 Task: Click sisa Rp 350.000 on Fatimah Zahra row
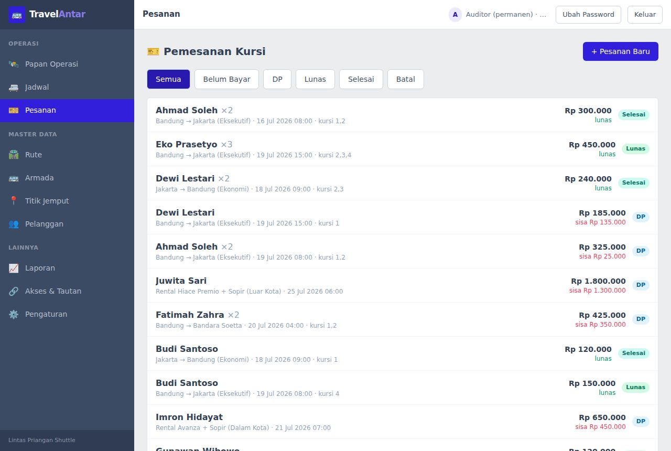pyautogui.click(x=600, y=325)
